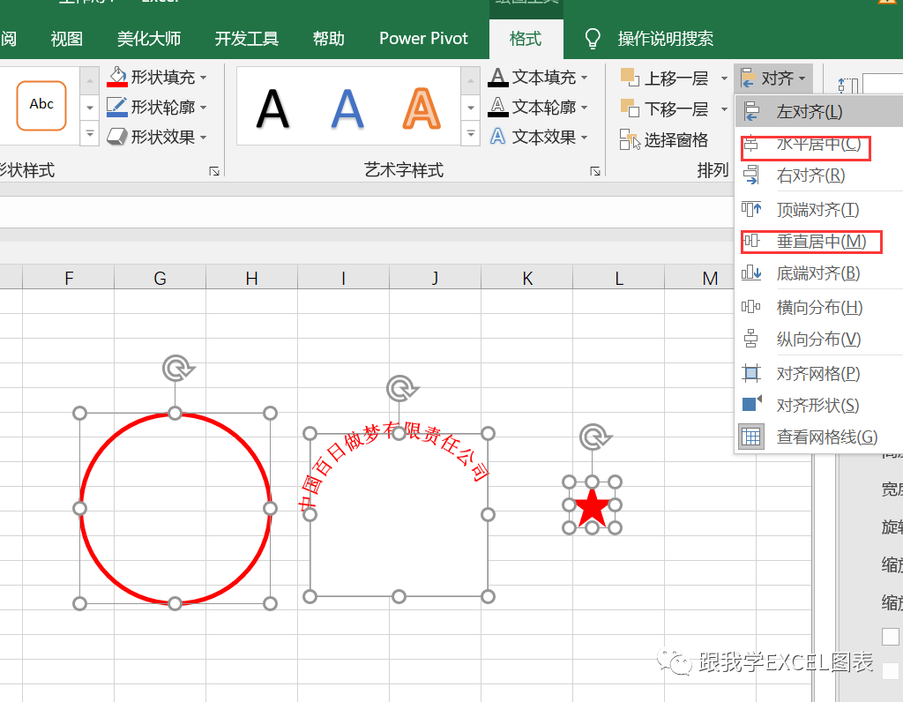Open the 帮助 ribbon tab

pyautogui.click(x=328, y=39)
